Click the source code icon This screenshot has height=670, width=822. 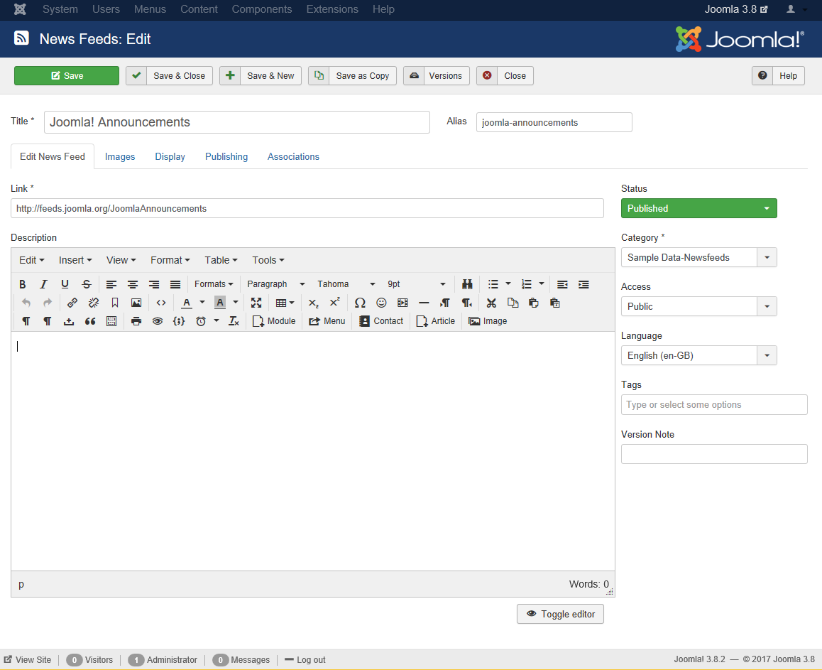[161, 303]
